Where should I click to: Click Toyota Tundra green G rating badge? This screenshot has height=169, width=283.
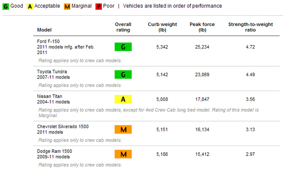click(x=123, y=75)
